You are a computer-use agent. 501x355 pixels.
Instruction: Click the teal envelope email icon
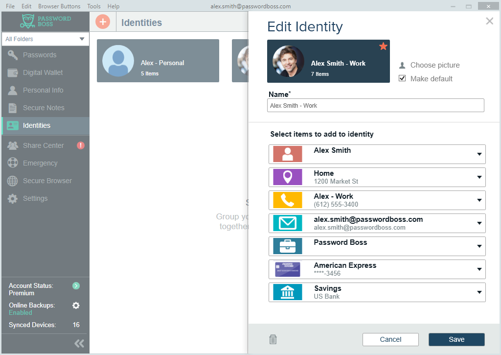click(x=288, y=223)
